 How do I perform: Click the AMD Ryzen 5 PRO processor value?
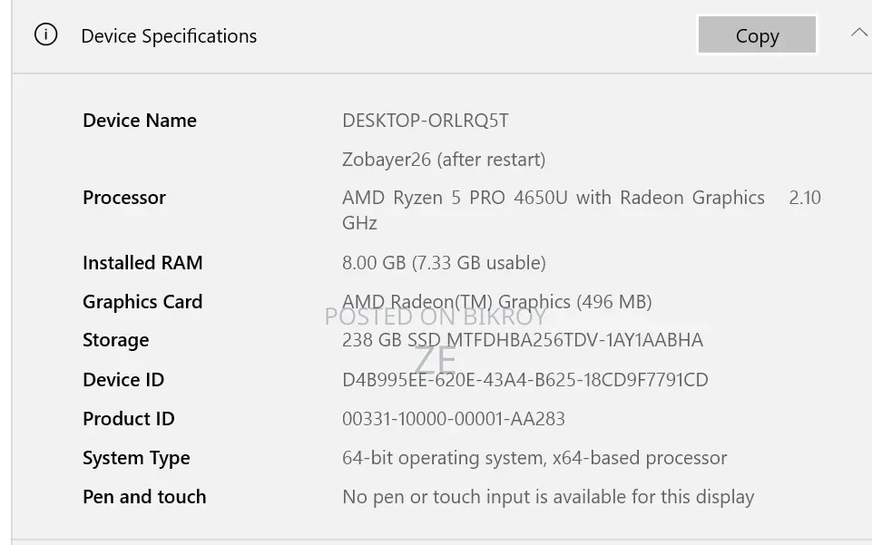(582, 210)
